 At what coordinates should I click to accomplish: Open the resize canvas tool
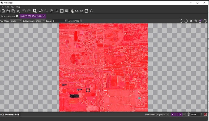pos(52,11)
